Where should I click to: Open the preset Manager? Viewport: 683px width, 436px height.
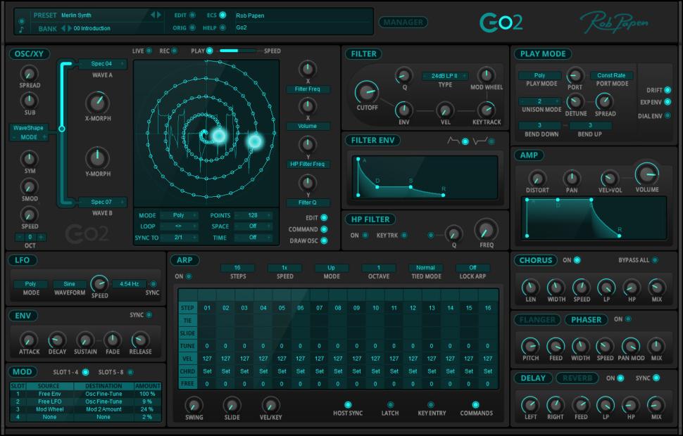tap(403, 23)
